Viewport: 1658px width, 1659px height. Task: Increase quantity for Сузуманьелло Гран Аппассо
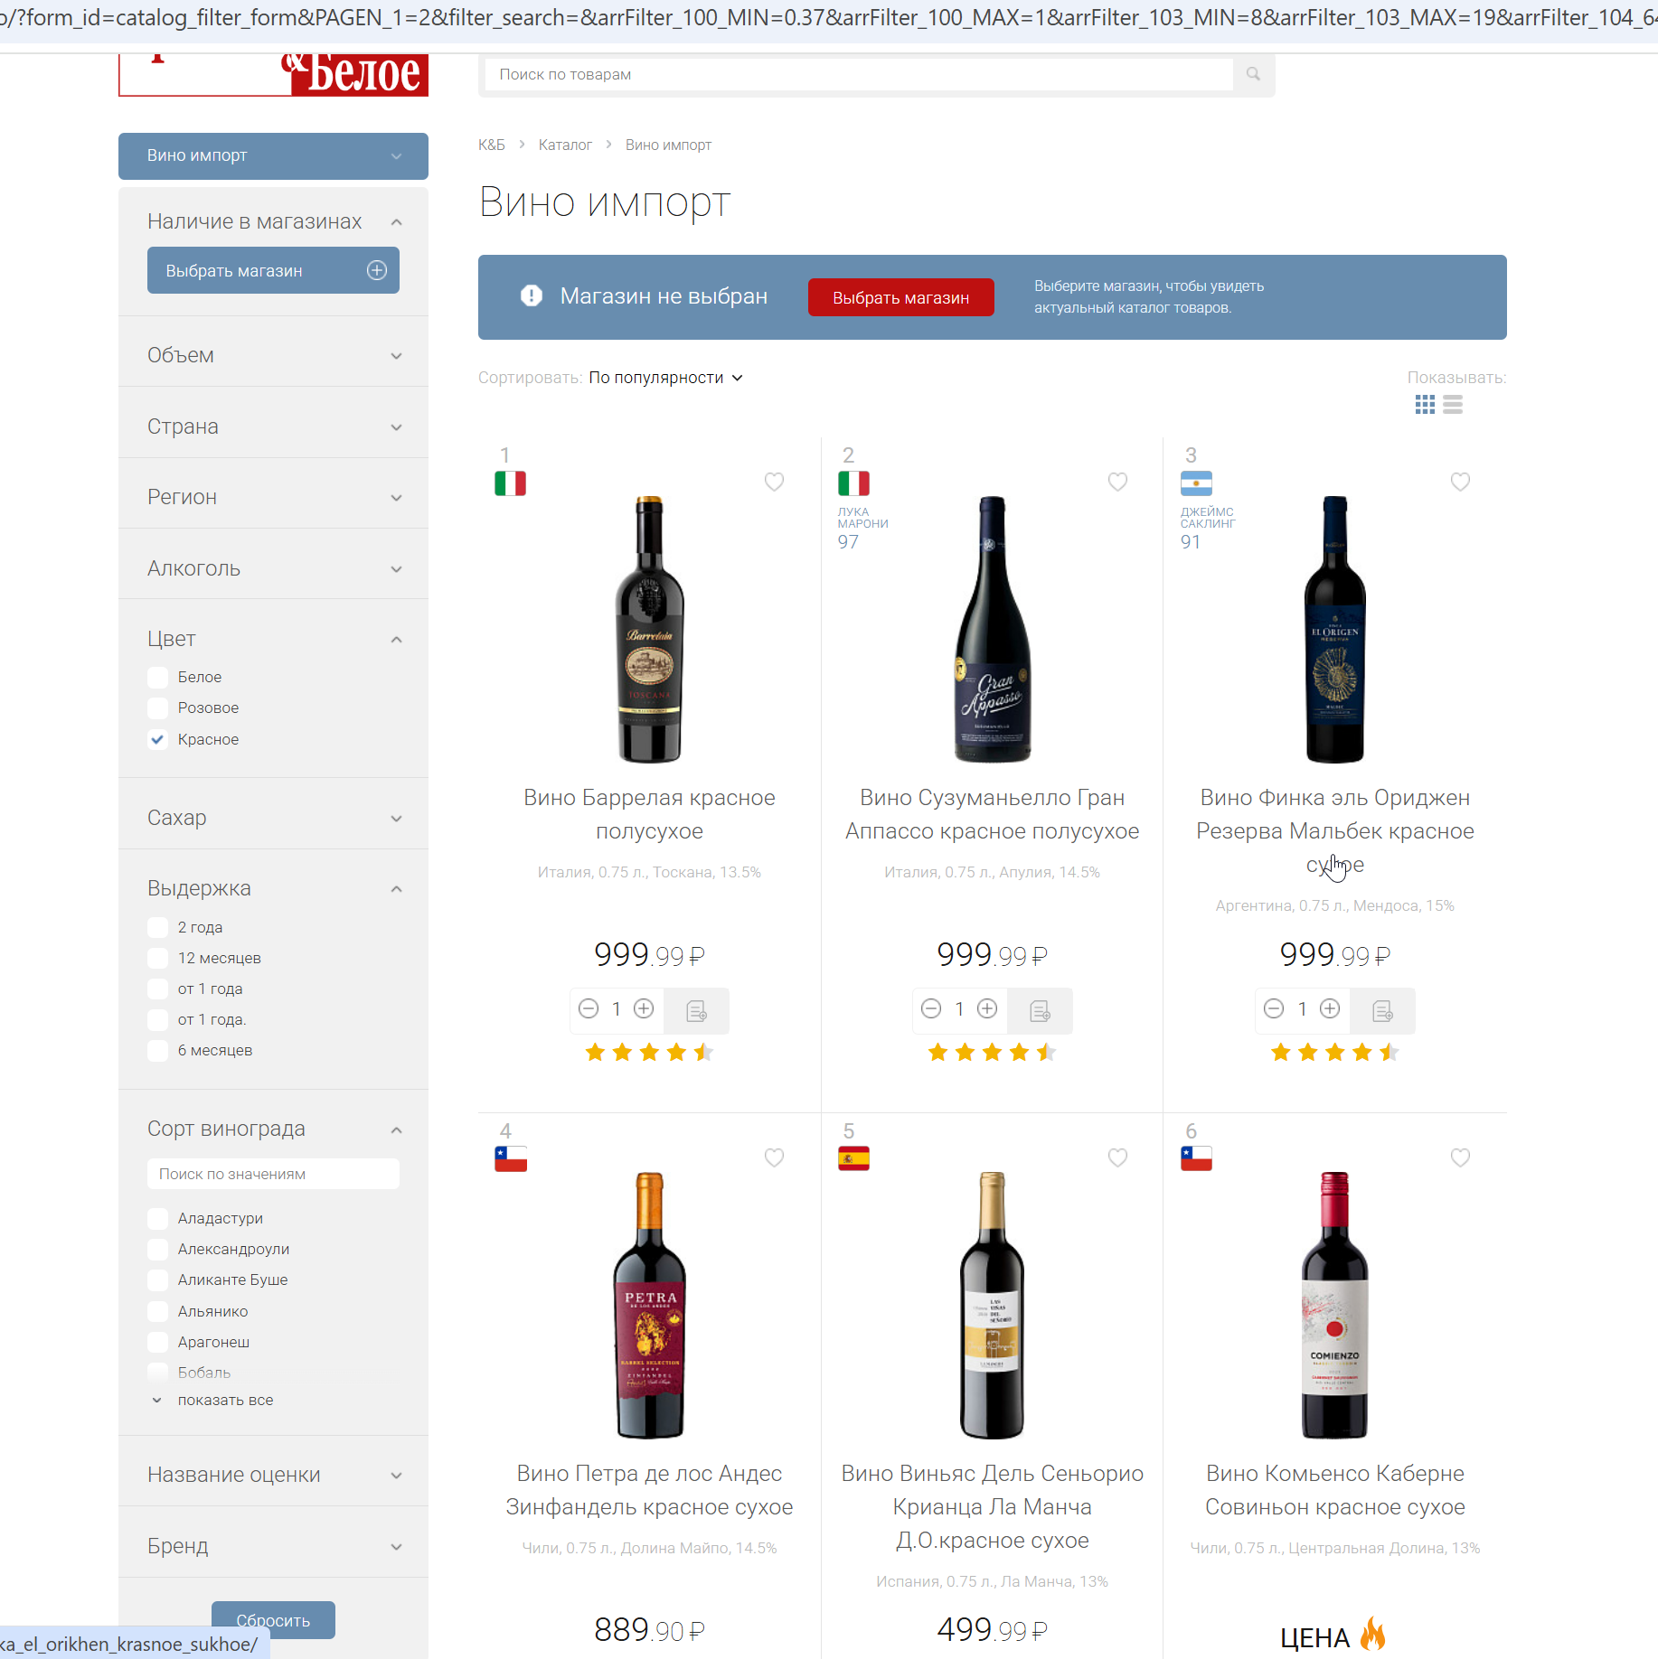click(x=987, y=1008)
